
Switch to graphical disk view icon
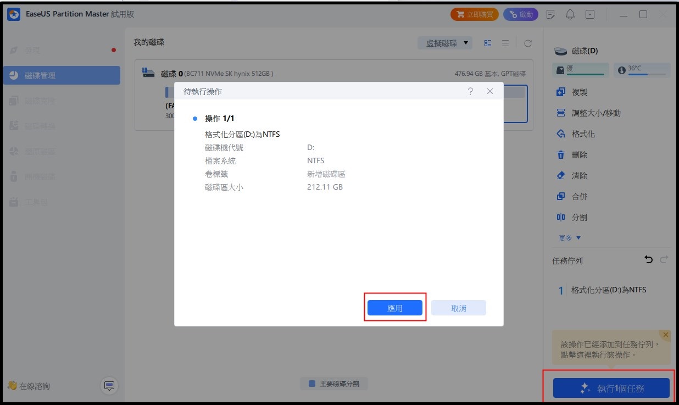(x=488, y=43)
